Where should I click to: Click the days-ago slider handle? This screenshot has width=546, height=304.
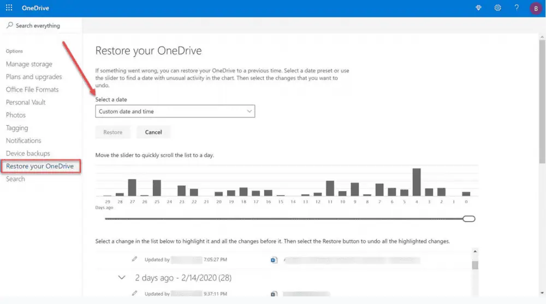[469, 218]
